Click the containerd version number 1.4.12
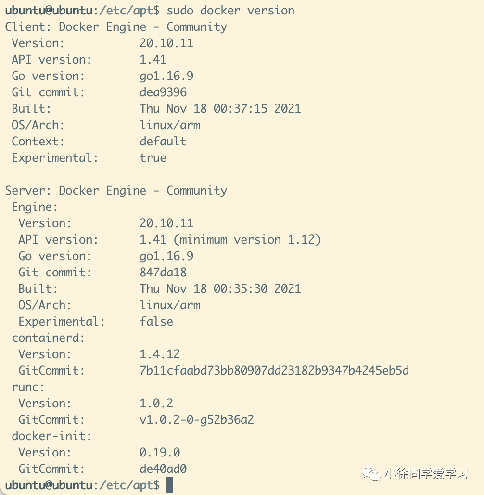 [160, 354]
